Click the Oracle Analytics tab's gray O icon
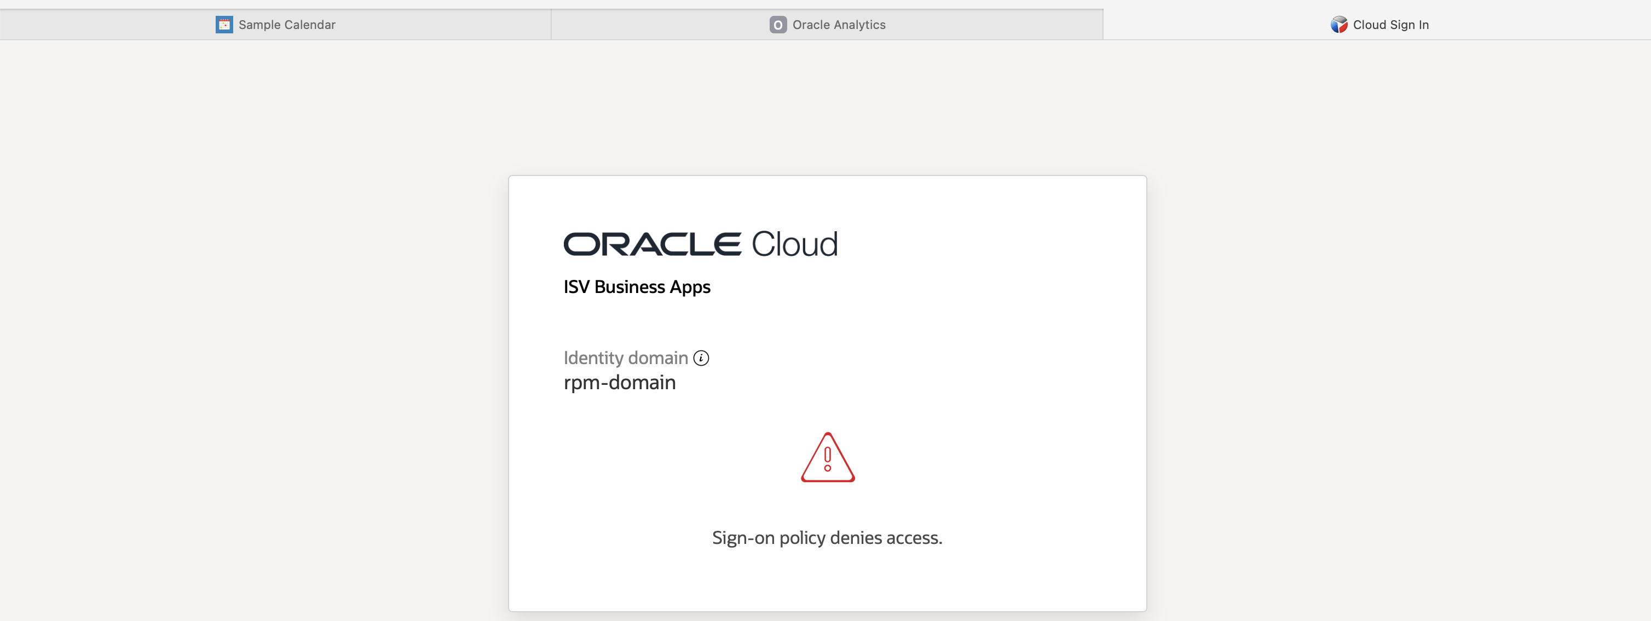1651x621 pixels. point(777,25)
